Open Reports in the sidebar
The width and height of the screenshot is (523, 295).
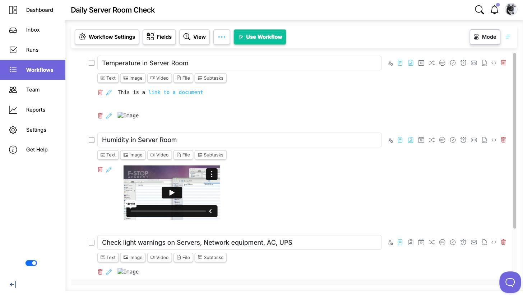click(x=33, y=110)
